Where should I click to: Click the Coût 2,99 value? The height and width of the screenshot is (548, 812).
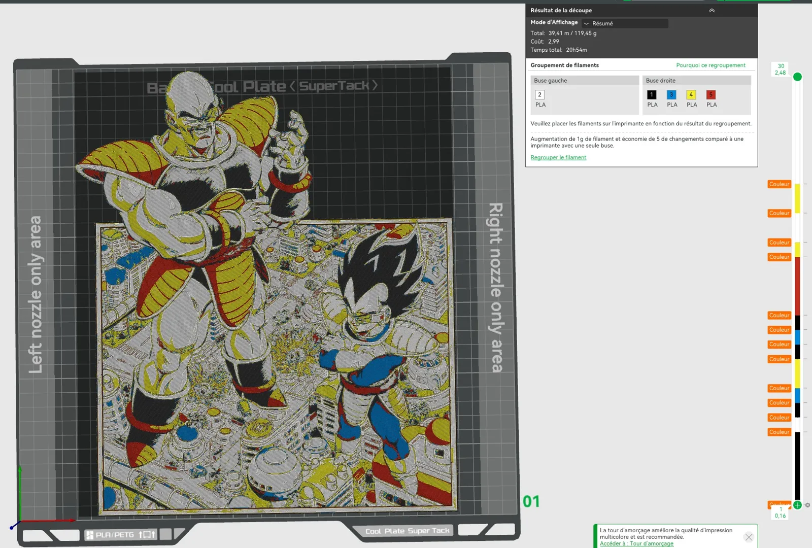point(553,42)
